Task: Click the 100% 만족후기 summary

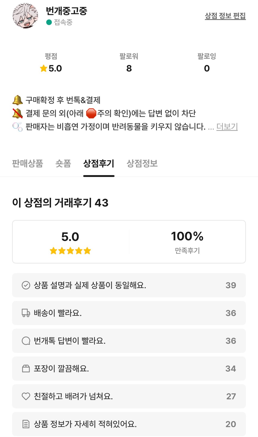Action: tap(187, 242)
